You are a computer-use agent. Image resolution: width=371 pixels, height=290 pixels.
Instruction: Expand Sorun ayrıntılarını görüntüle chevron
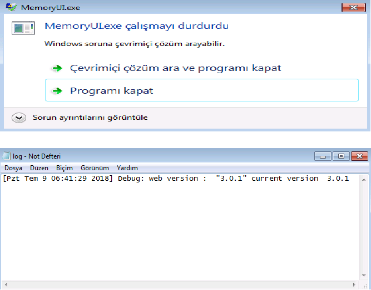[x=19, y=118]
